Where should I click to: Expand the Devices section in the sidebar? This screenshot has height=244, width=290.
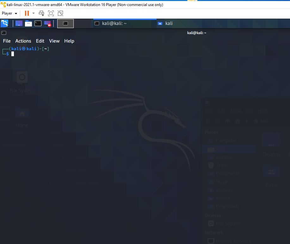(x=213, y=215)
